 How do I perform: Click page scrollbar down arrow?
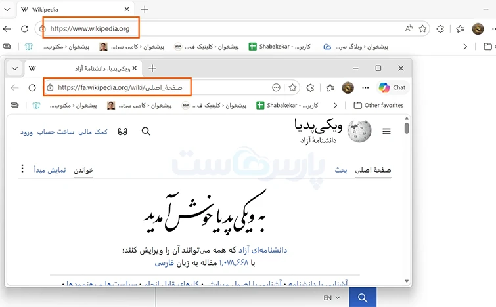point(407,281)
